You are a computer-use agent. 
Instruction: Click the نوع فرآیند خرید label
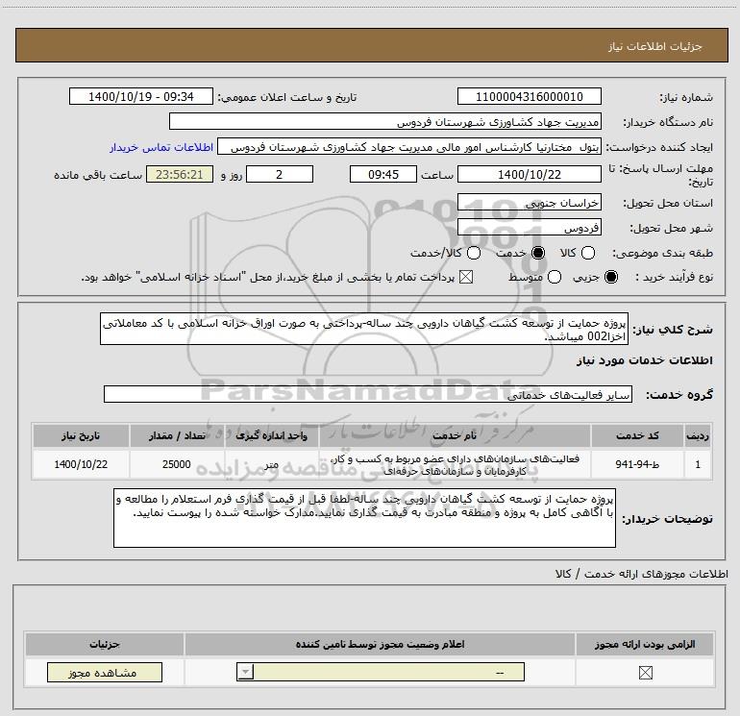(675, 277)
